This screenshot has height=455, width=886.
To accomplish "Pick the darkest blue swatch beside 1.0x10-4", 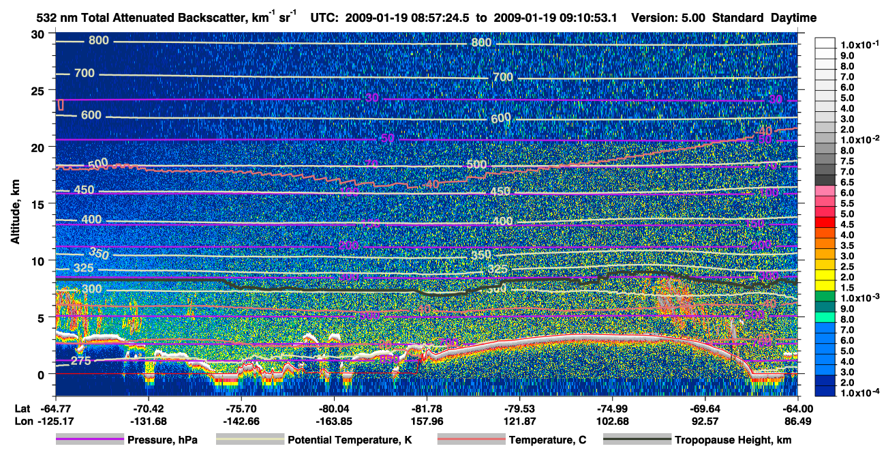I will click(826, 392).
